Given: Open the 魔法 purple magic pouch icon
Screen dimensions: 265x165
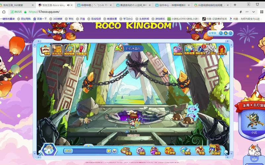Looking at the screenshot, I should click(x=155, y=151).
